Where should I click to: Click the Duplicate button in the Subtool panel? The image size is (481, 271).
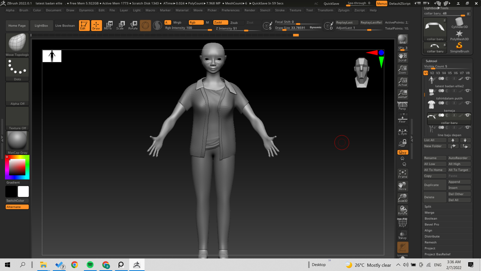click(x=434, y=185)
